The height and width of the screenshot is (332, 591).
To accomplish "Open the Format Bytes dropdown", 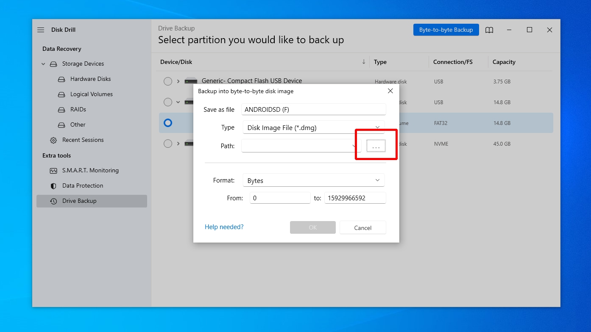I will pyautogui.click(x=313, y=180).
